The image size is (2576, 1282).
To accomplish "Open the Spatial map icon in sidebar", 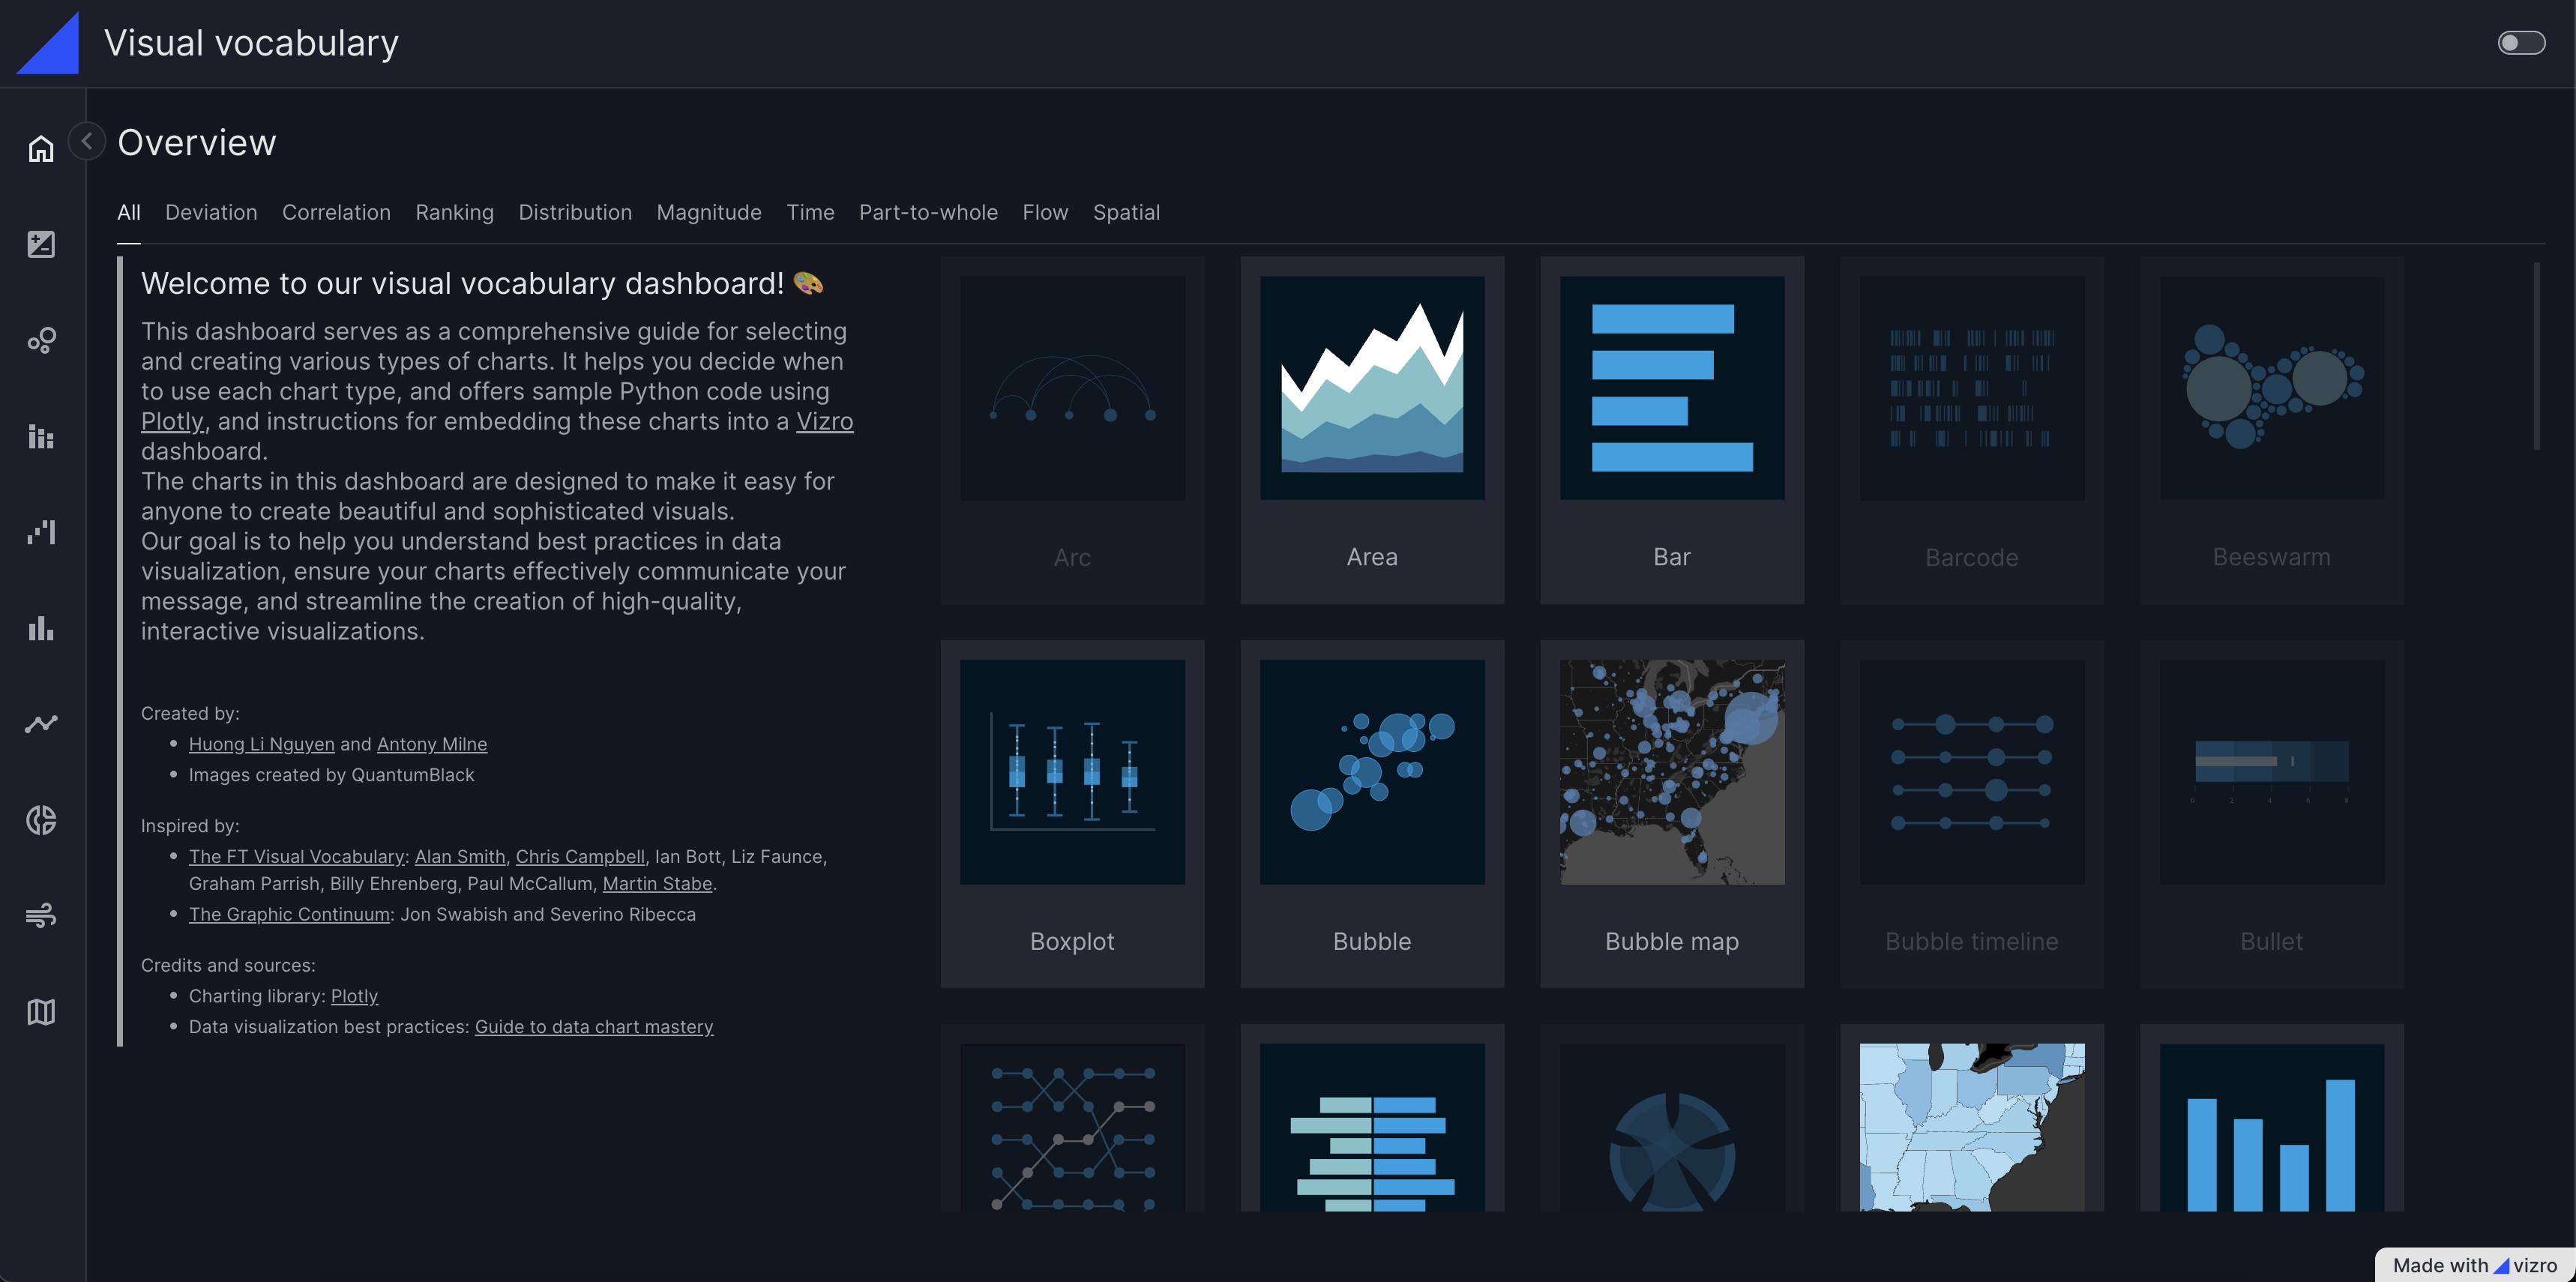I will point(41,1012).
